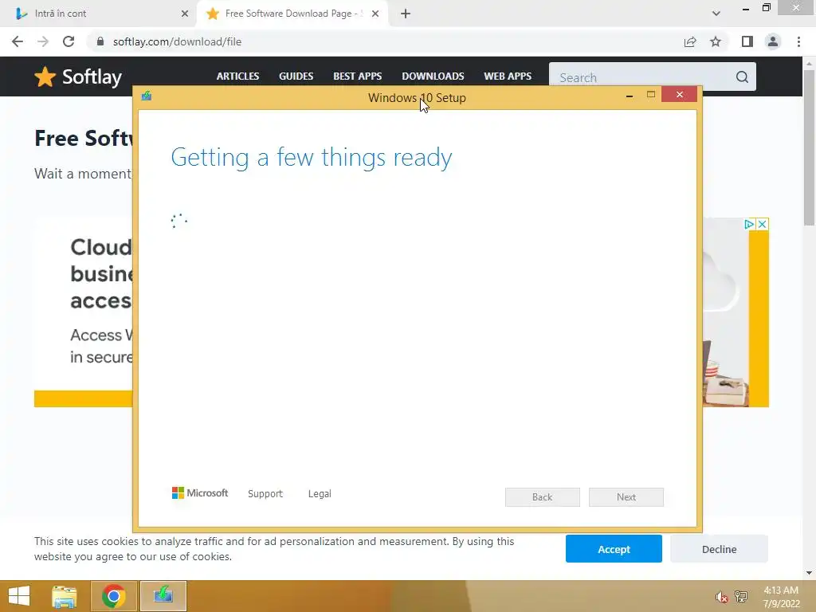816x612 pixels.
Task: Click the Legal link in Setup
Action: 320,493
